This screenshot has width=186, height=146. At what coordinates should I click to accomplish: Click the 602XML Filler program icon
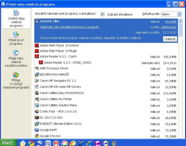click(37, 21)
